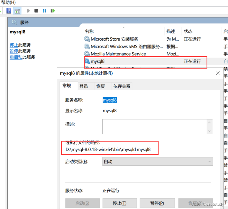Switch to the 依存关系 tab
The image size is (228, 209).
(x=122, y=86)
